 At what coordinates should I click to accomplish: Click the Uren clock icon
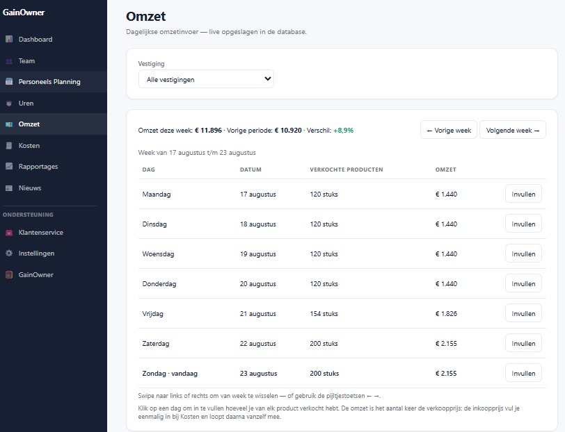tap(9, 103)
